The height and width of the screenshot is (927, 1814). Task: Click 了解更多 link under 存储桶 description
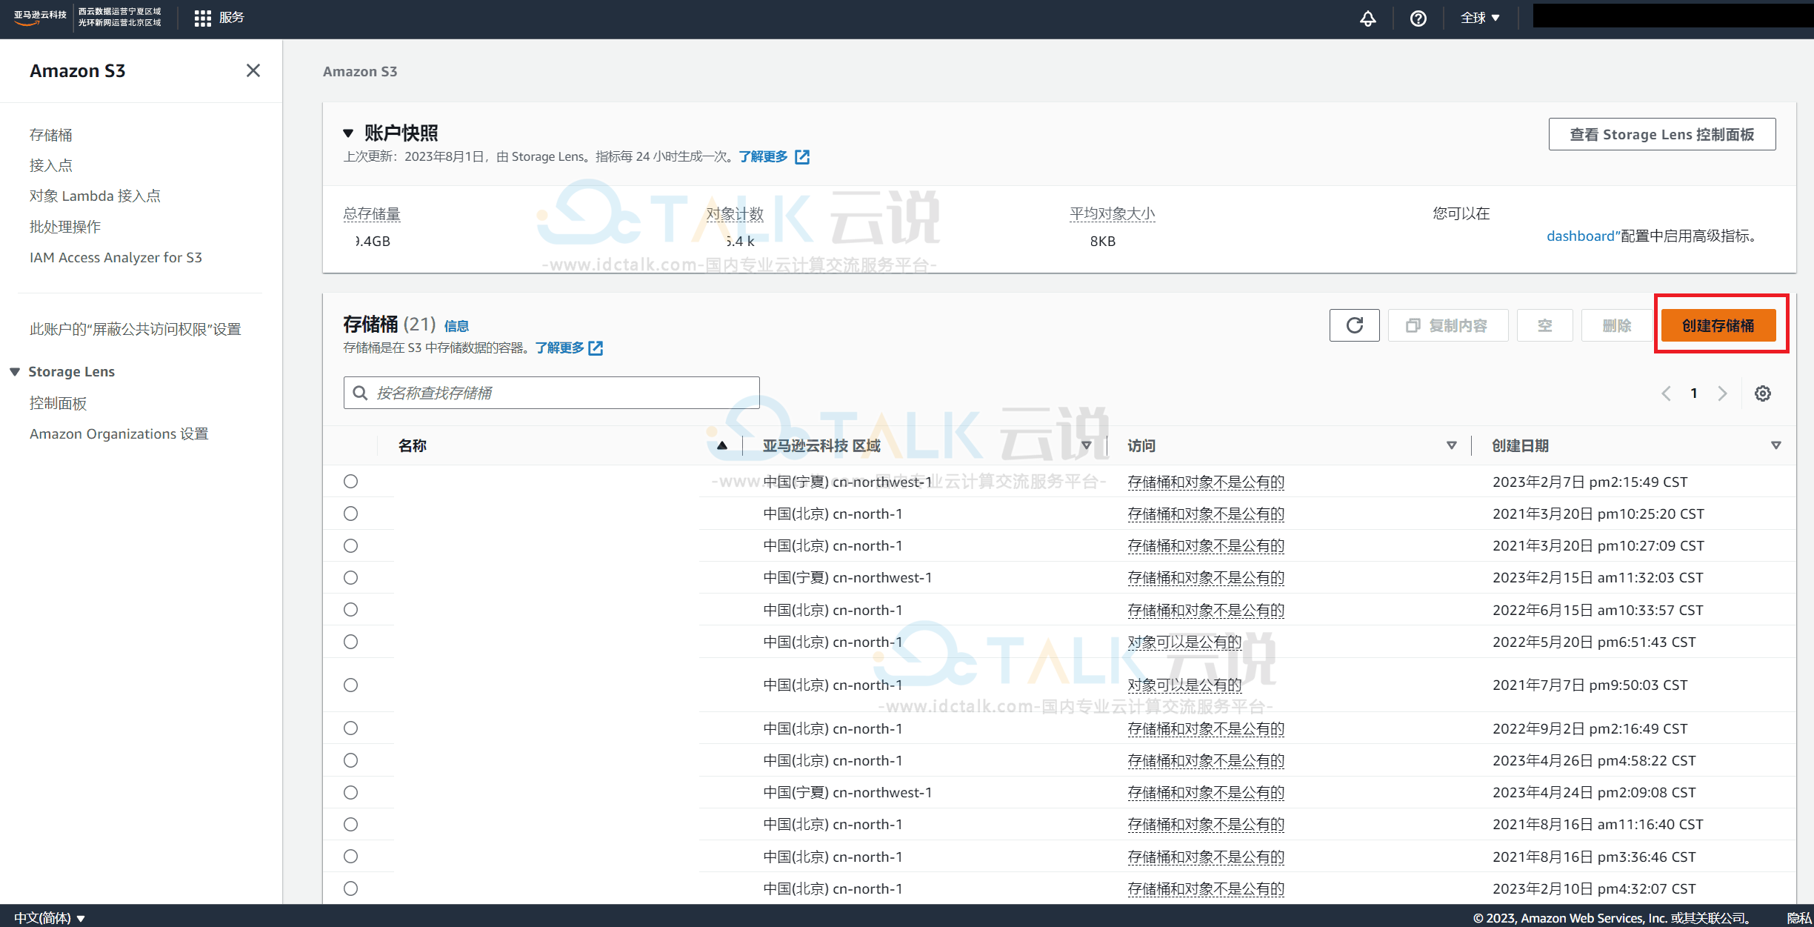[559, 348]
